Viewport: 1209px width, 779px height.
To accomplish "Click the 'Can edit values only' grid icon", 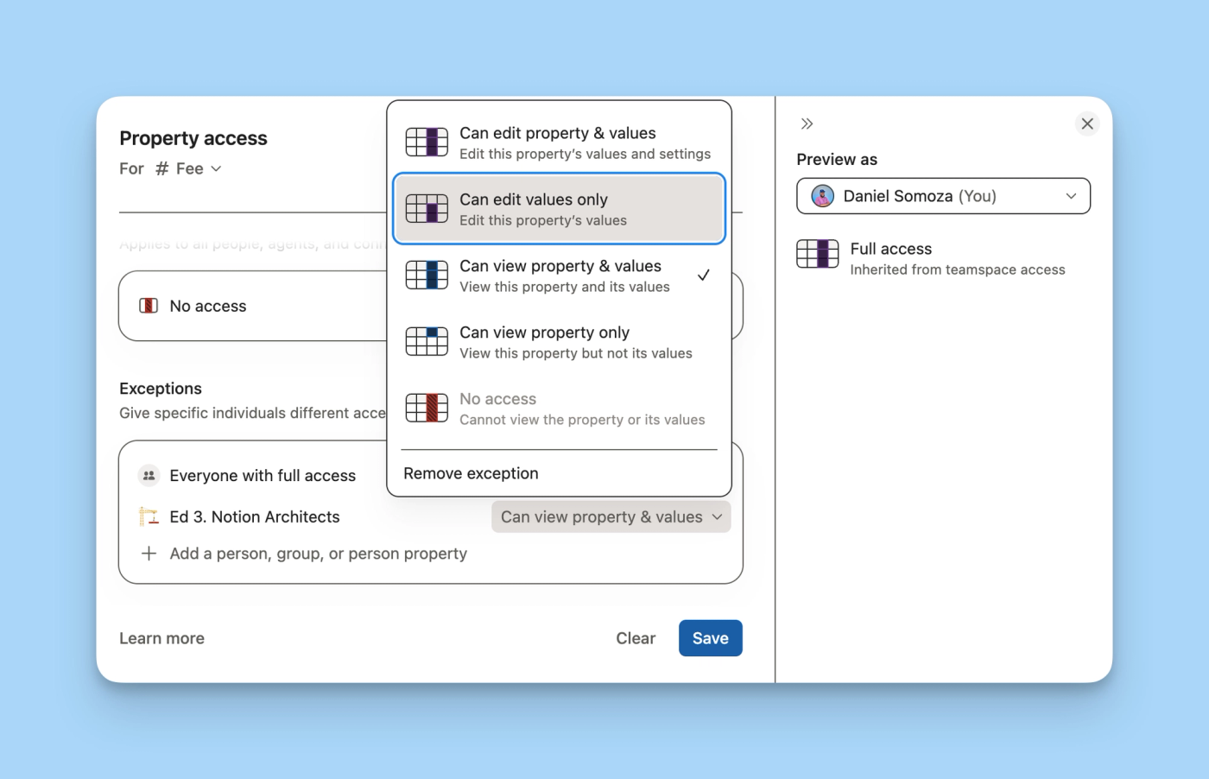I will [x=427, y=208].
